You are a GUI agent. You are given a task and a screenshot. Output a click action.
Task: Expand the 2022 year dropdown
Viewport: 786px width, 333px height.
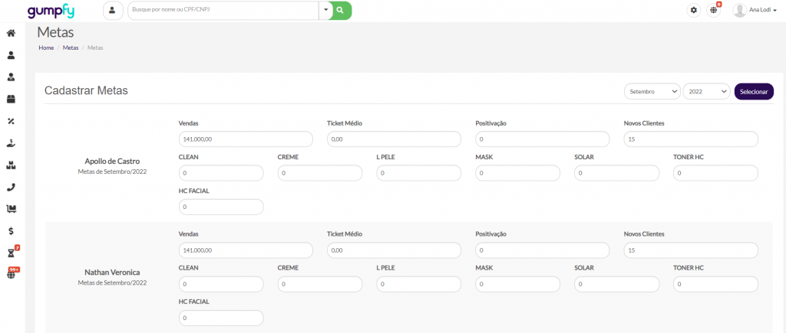point(705,91)
